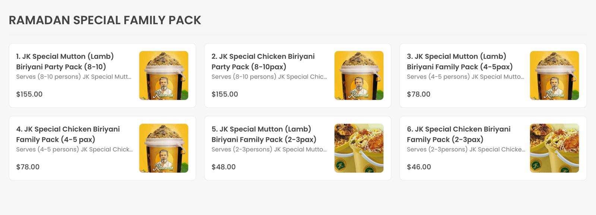Click the $48.00 price
The image size is (596, 215).
tap(223, 167)
